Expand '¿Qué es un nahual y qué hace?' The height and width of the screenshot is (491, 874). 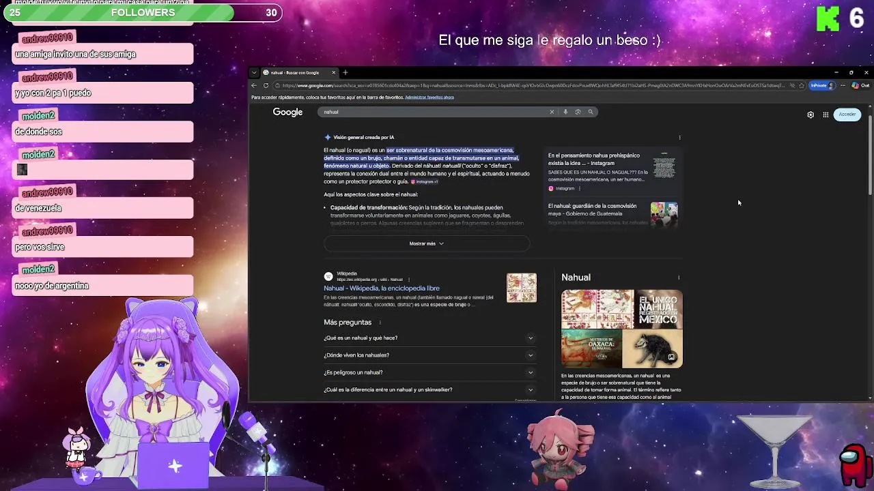(x=429, y=338)
